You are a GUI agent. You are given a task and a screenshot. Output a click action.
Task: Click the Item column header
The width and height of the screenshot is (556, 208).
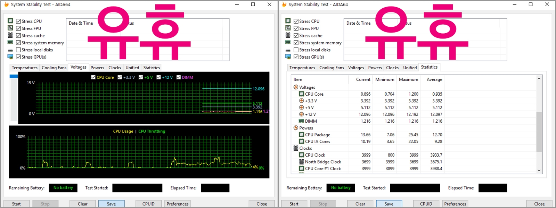320,79
